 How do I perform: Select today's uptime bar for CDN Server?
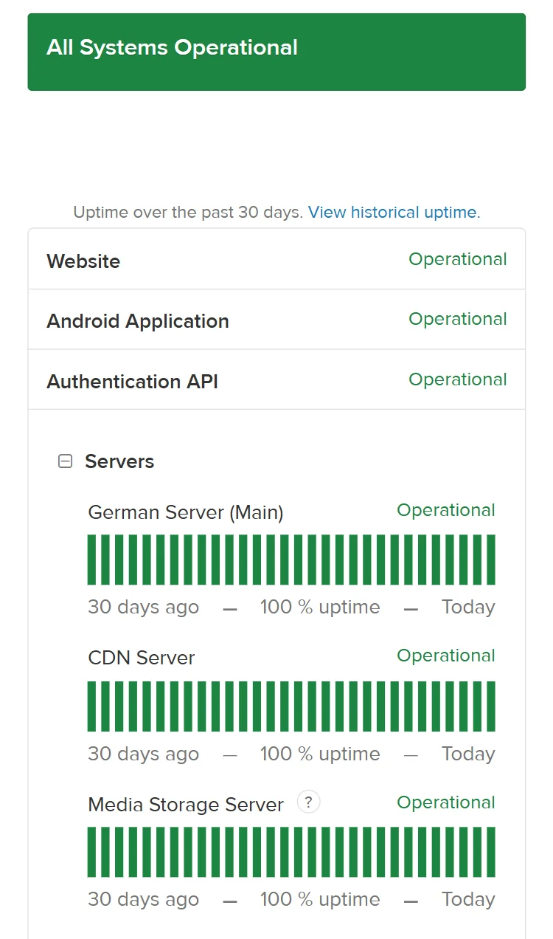tap(490, 706)
